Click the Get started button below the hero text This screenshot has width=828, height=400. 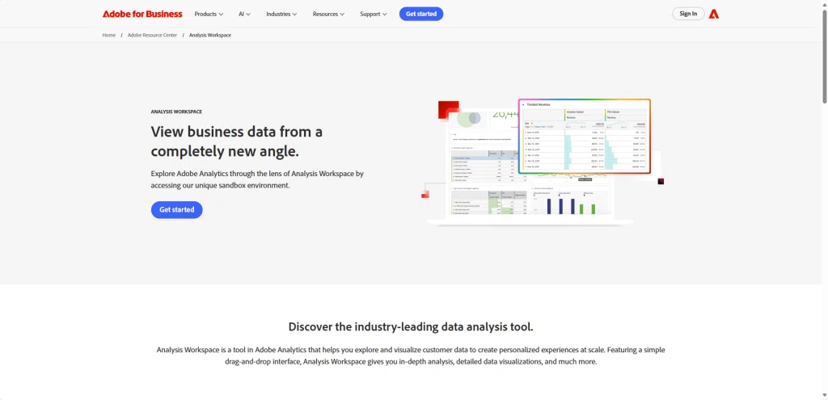click(x=176, y=210)
